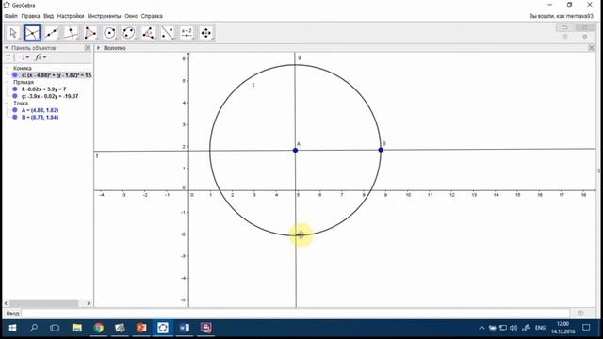This screenshot has width=603, height=339.
Task: Select the Move Graphics View tool
Action: point(206,33)
